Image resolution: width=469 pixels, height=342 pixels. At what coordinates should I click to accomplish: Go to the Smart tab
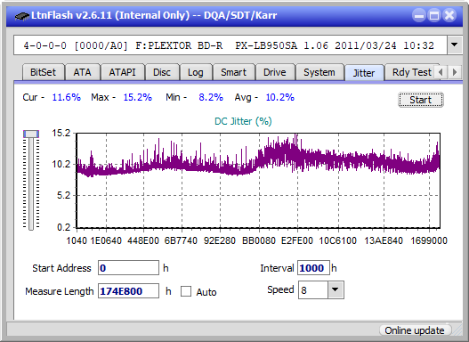point(233,72)
